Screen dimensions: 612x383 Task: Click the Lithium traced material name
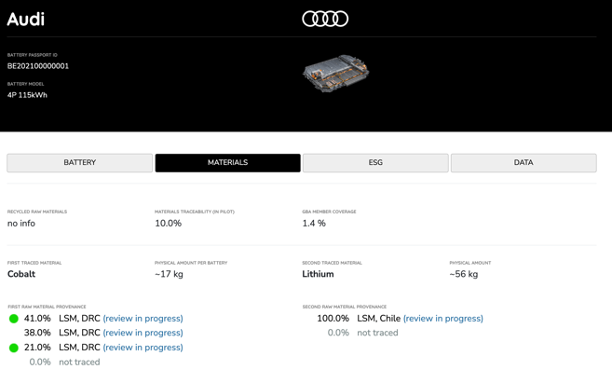(x=318, y=274)
